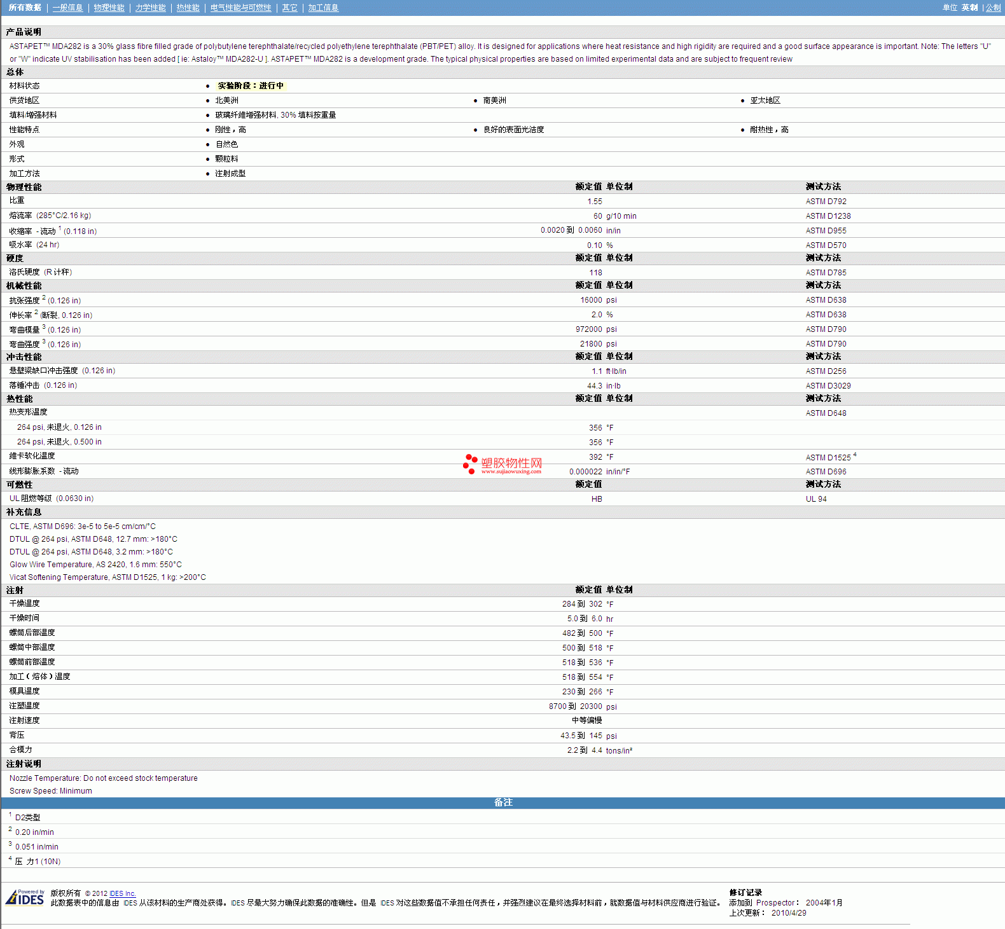The width and height of the screenshot is (1005, 929).
Task: Click the 备注 header bar
Action: pyautogui.click(x=502, y=802)
